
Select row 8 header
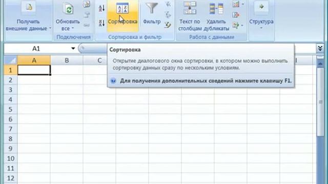point(10,139)
